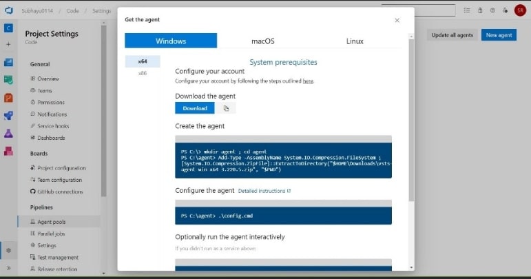The width and height of the screenshot is (531, 279).
Task: Click the Project Settings heading
Action: pyautogui.click(x=52, y=34)
